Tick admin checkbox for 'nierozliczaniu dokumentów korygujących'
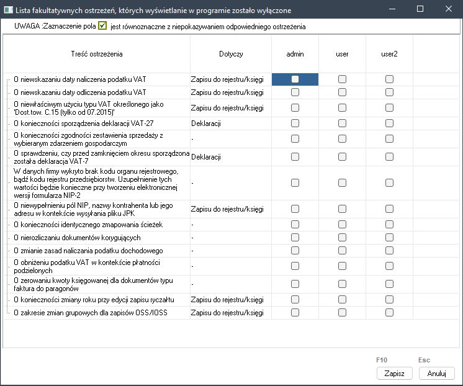Viewport: 463px width, 386px height. pyautogui.click(x=295, y=238)
